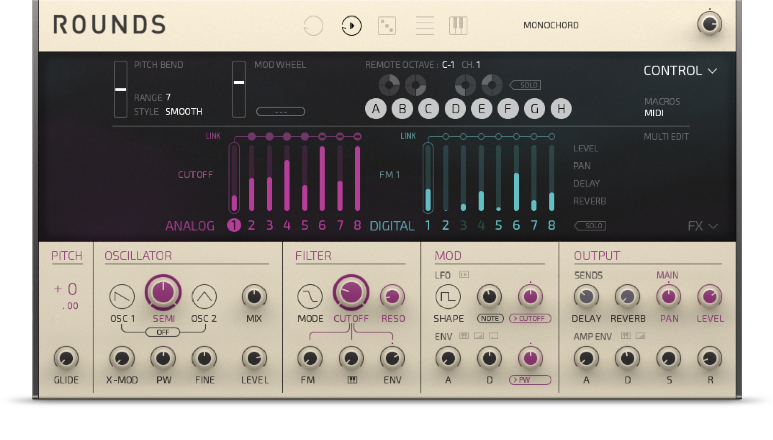The image size is (773, 440).
Task: Click the PITCH BEND vertical slider
Action: coord(121,89)
